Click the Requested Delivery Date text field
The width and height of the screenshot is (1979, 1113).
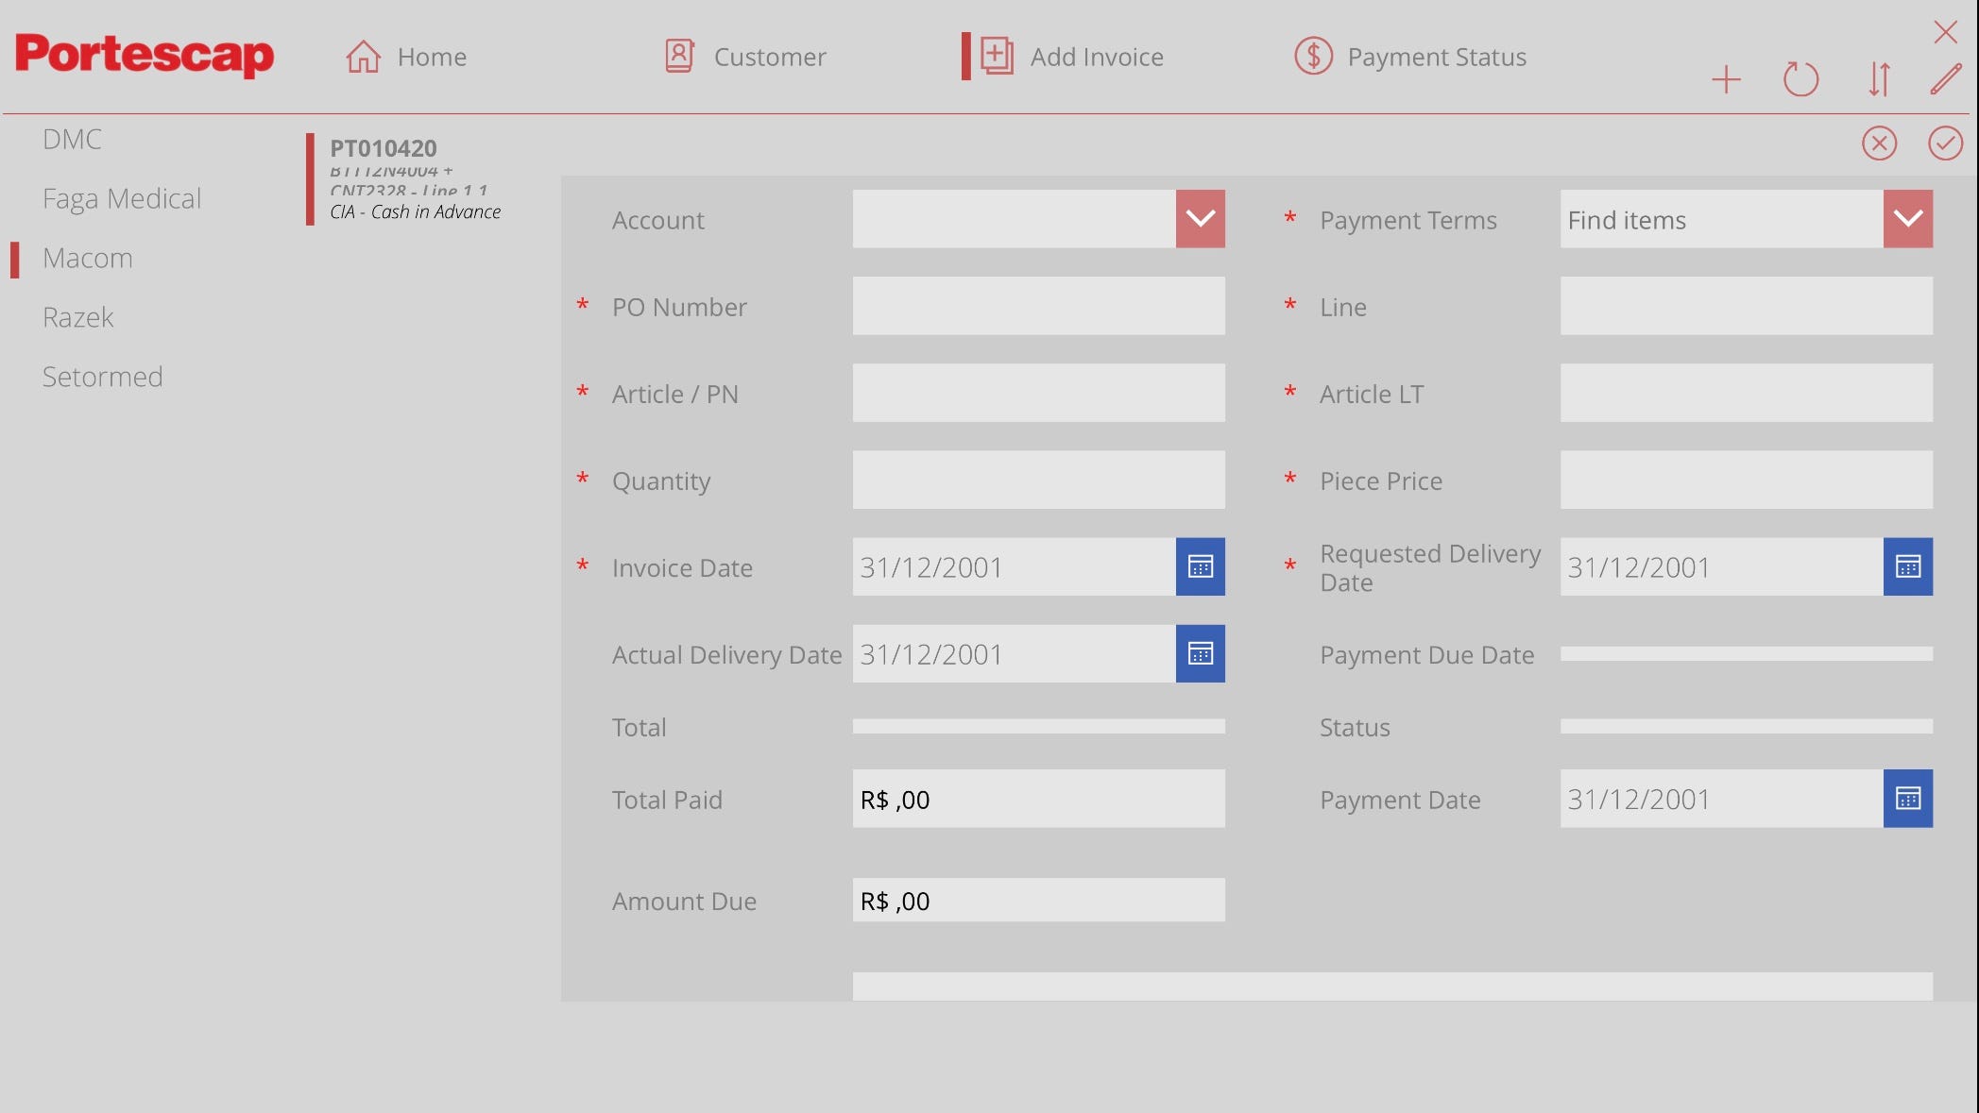(1721, 566)
